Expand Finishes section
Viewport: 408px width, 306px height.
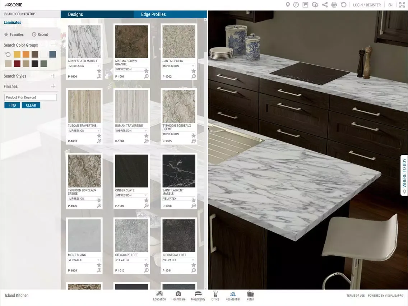click(53, 87)
